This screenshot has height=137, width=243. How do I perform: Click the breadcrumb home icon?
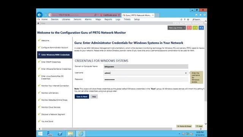click(38, 23)
